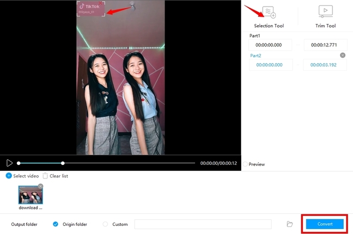The height and width of the screenshot is (234, 353).
Task: Open the folder browse icon
Action: pyautogui.click(x=290, y=224)
